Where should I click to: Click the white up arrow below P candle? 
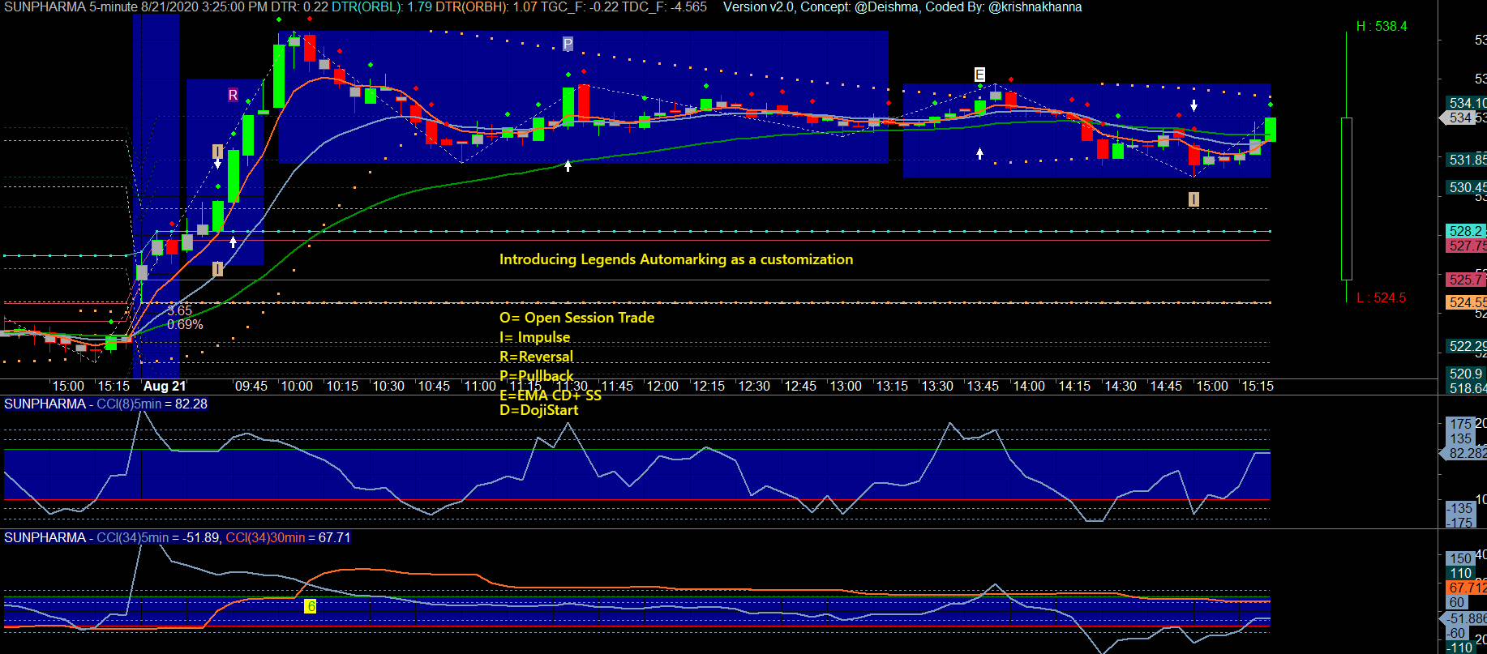[x=568, y=165]
